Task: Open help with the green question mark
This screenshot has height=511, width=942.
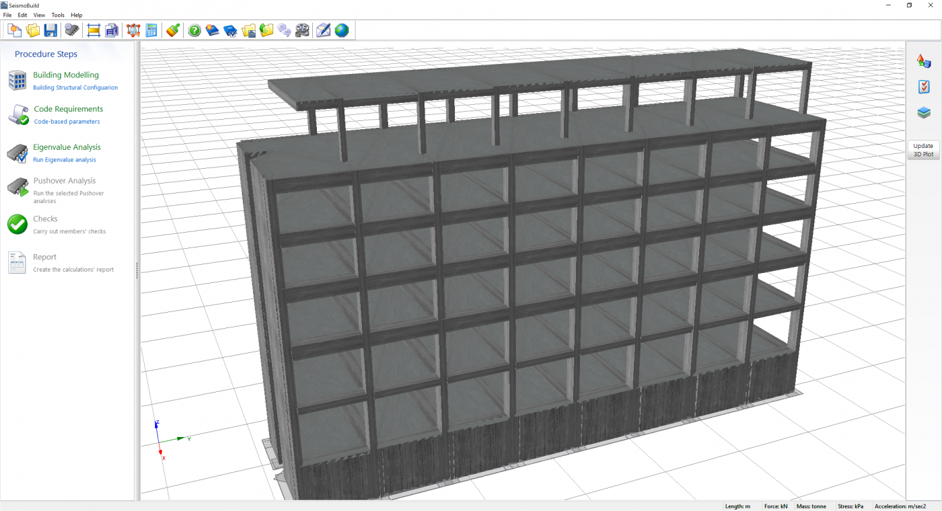Action: (x=194, y=30)
